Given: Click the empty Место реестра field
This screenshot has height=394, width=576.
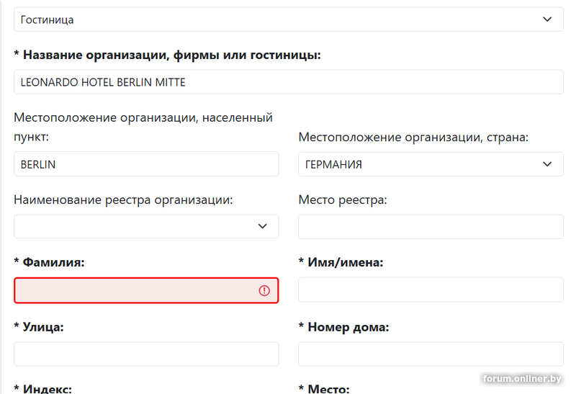Looking at the screenshot, I should 431,226.
